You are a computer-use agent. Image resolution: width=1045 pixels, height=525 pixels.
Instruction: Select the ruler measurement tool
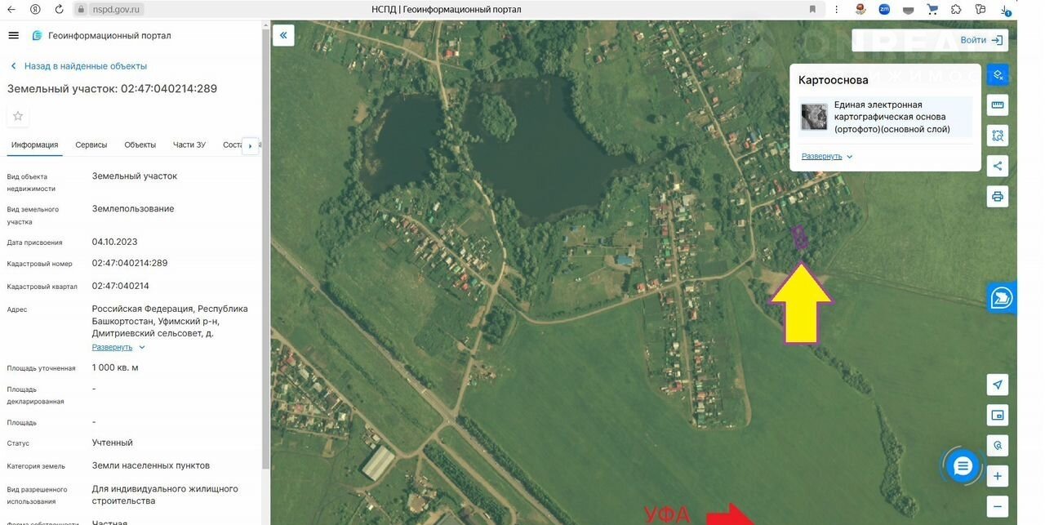click(997, 105)
